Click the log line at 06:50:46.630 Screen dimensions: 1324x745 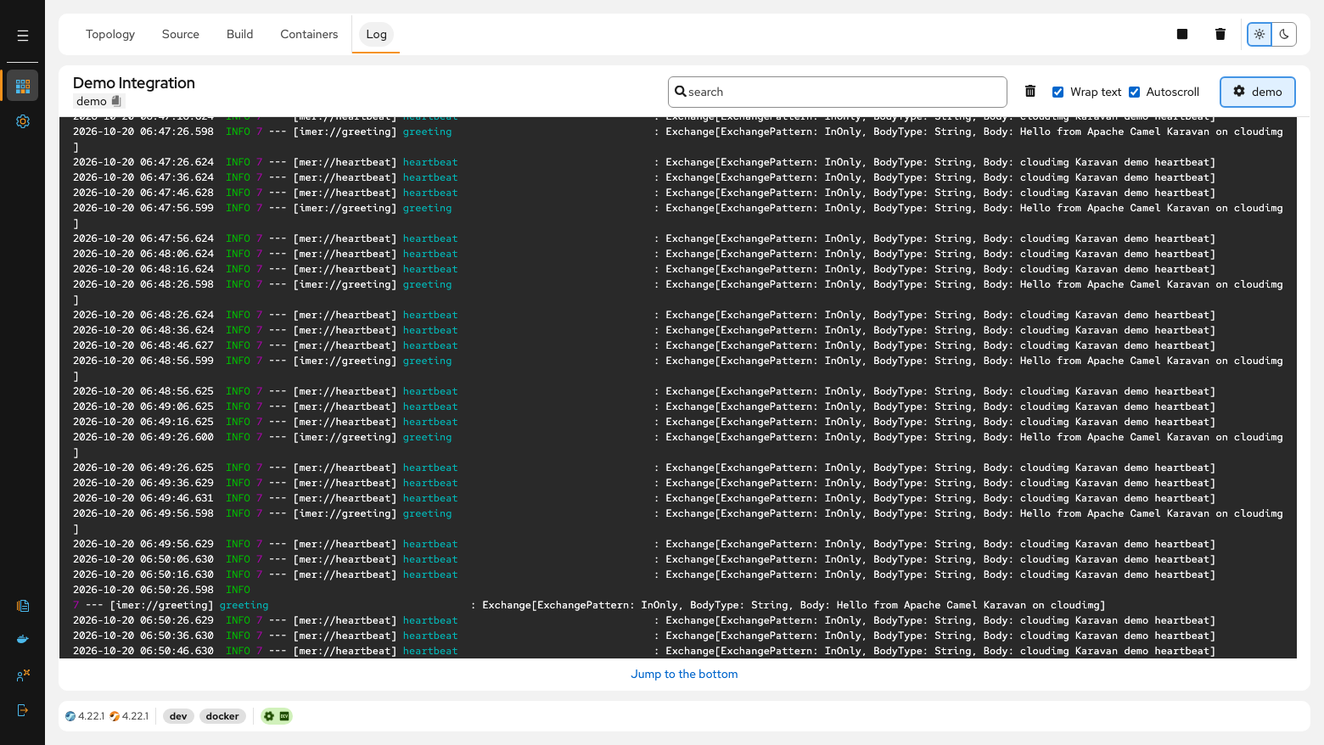click(x=644, y=651)
